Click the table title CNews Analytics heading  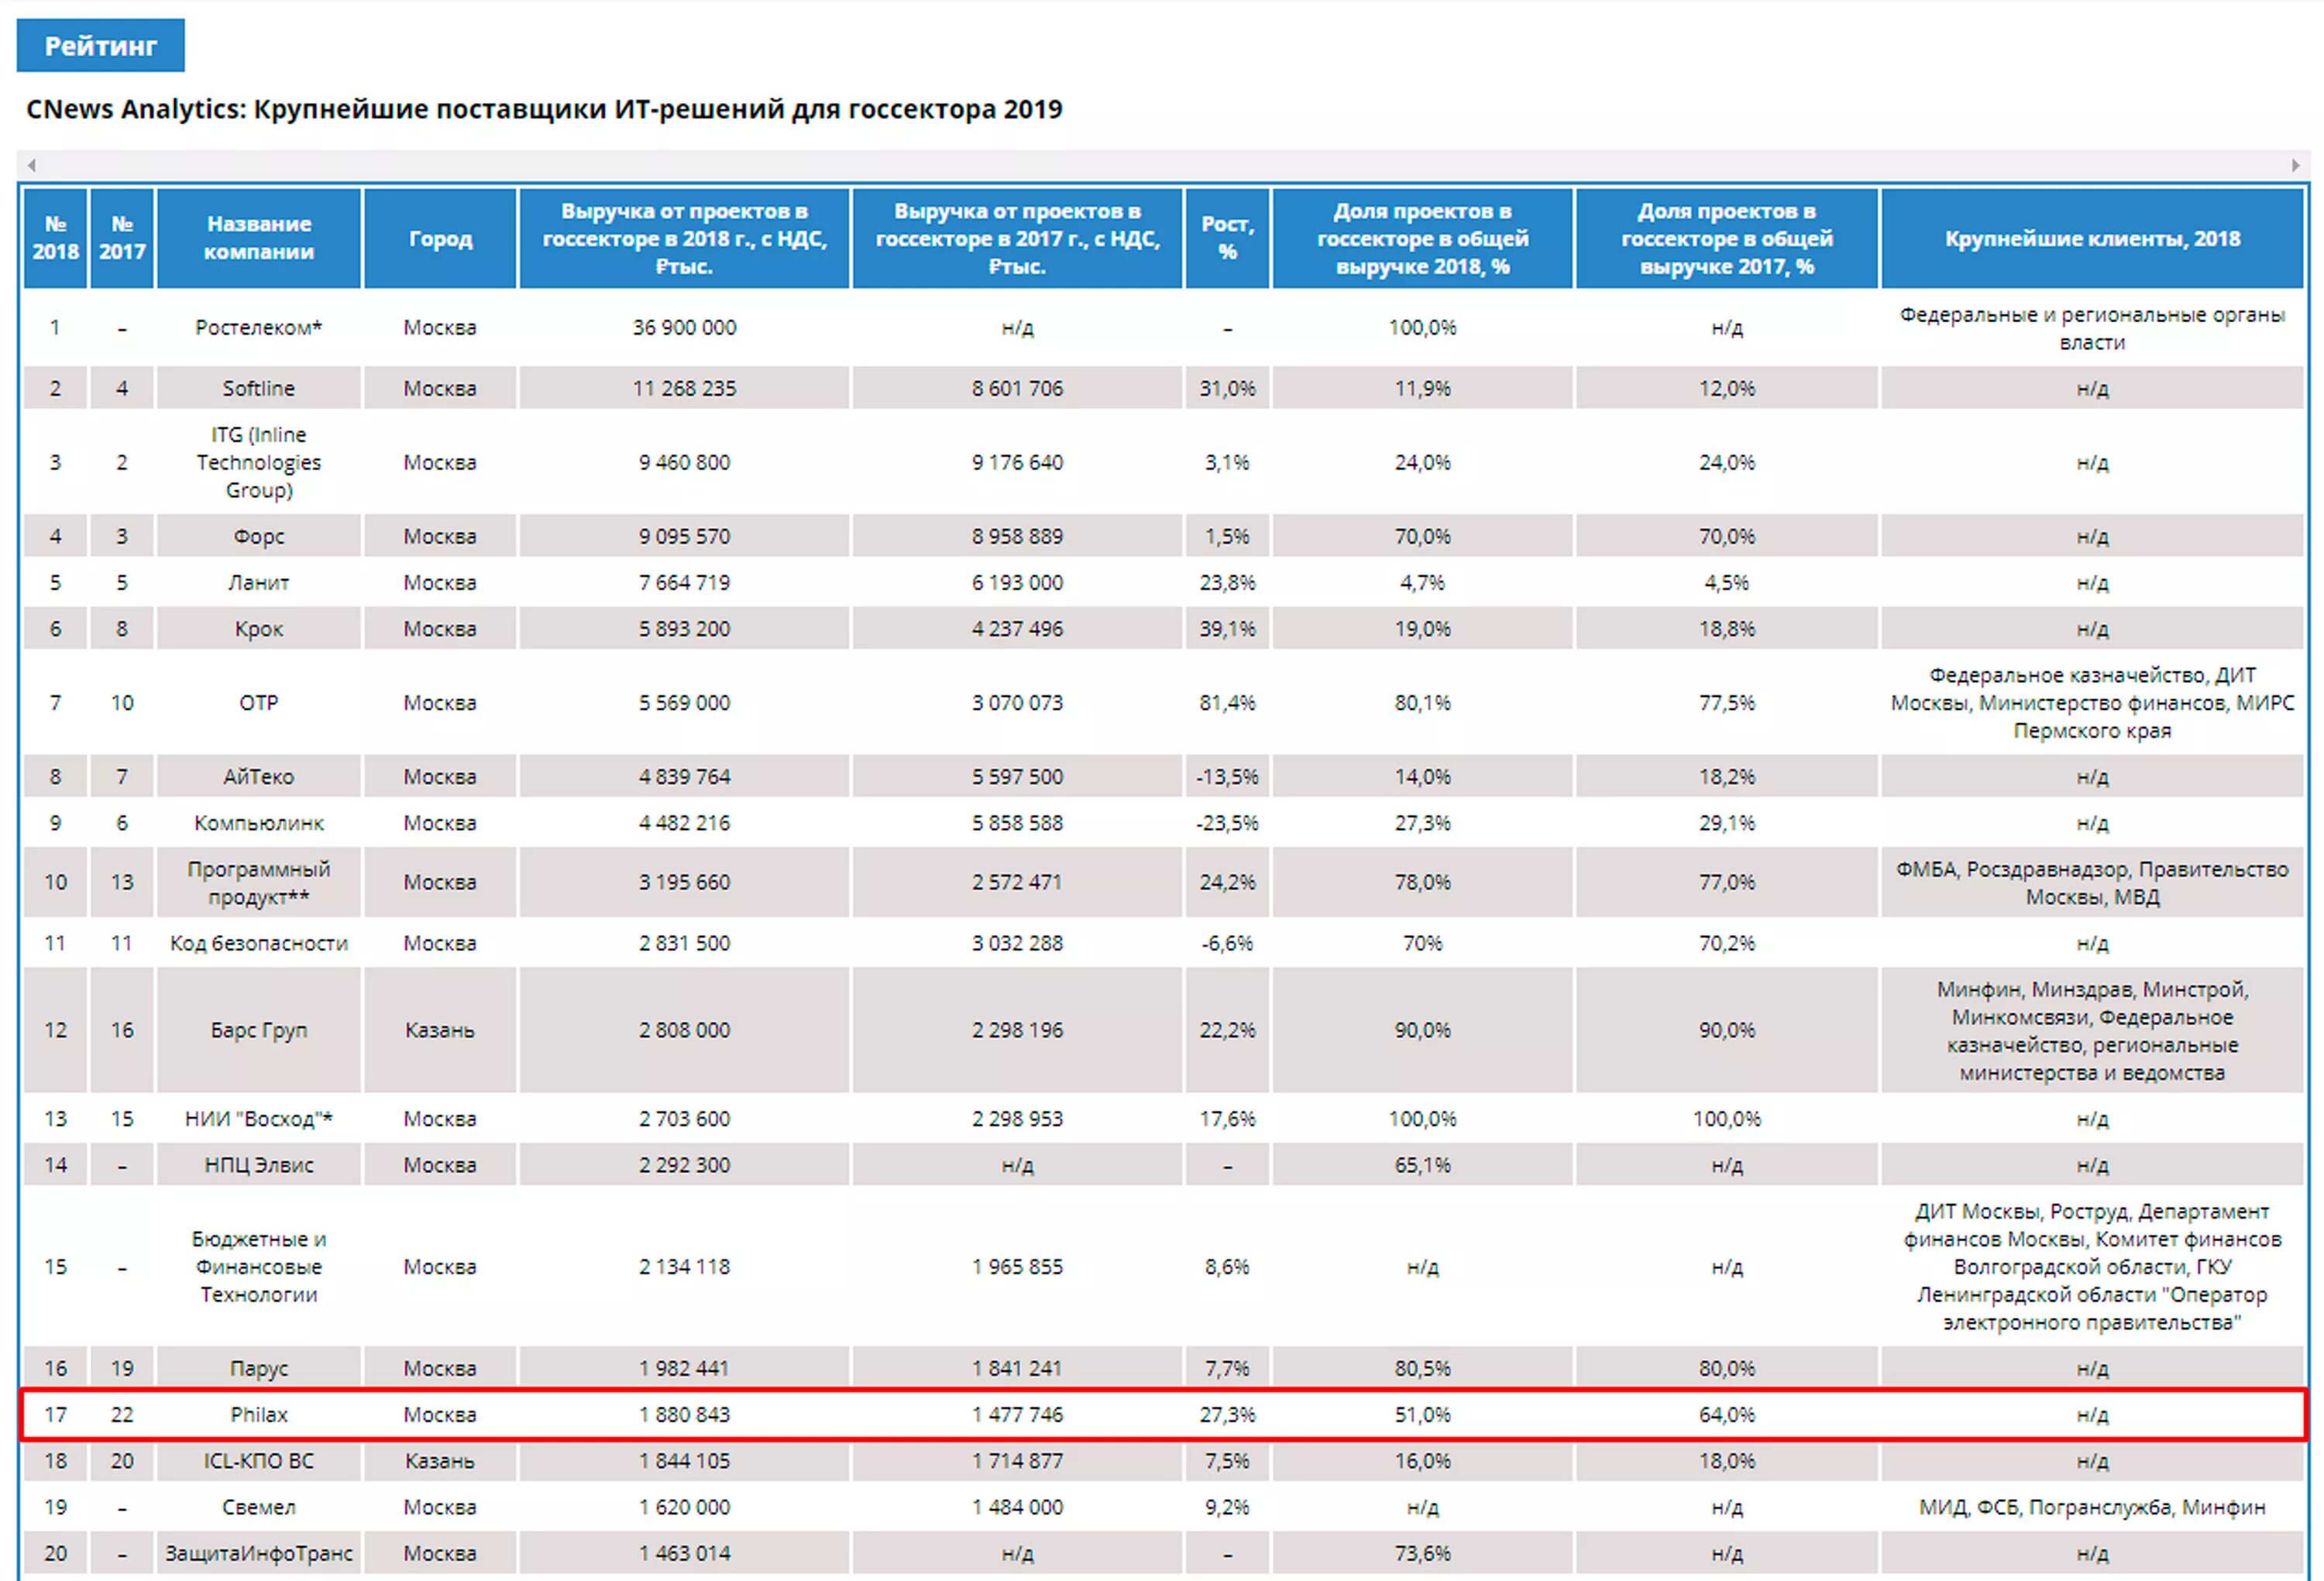click(x=544, y=109)
